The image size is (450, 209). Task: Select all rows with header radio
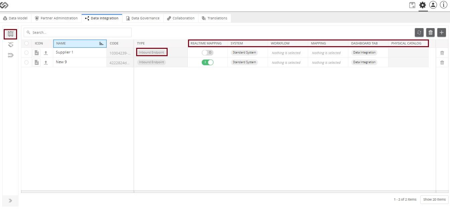tap(26, 43)
